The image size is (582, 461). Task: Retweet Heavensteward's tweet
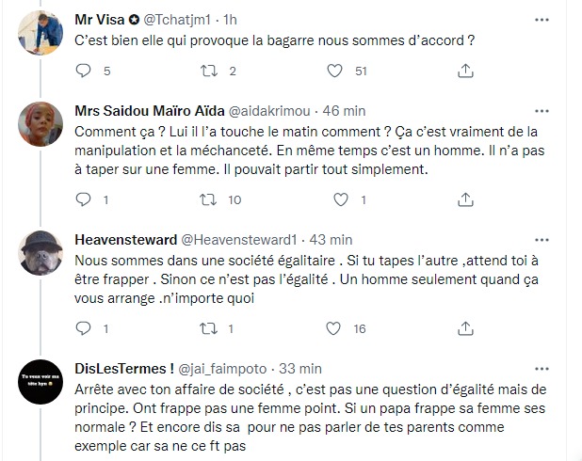pos(209,328)
